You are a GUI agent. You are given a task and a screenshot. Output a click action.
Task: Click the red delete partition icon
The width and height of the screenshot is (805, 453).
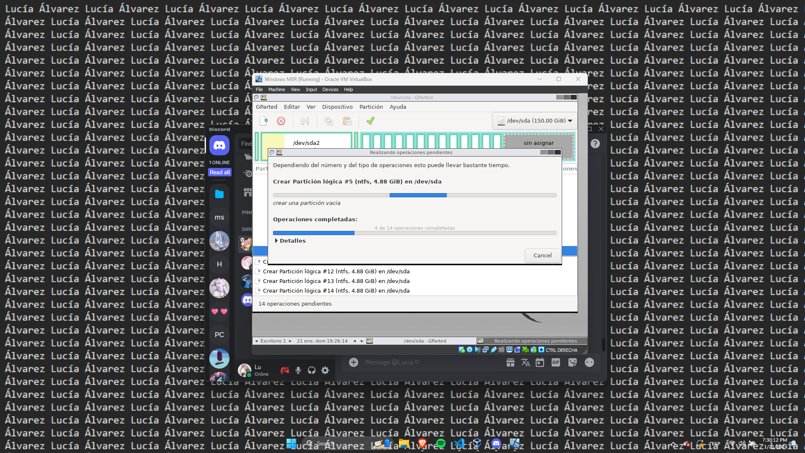(281, 121)
